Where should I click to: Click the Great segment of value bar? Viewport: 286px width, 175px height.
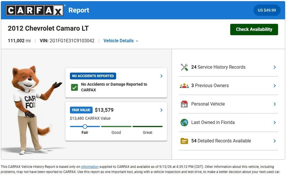click(147, 126)
